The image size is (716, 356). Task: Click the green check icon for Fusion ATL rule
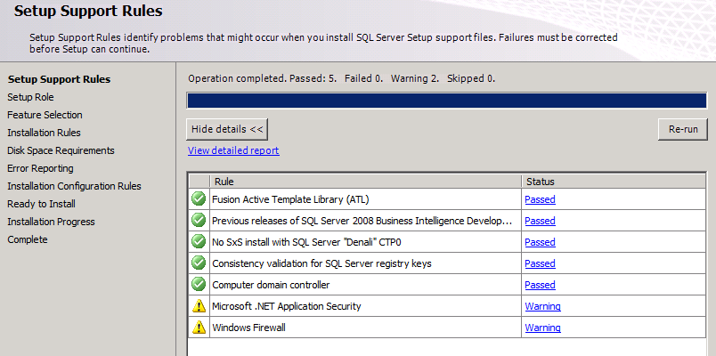tap(199, 199)
